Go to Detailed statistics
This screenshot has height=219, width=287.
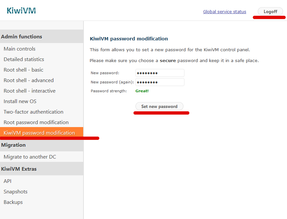[24, 59]
